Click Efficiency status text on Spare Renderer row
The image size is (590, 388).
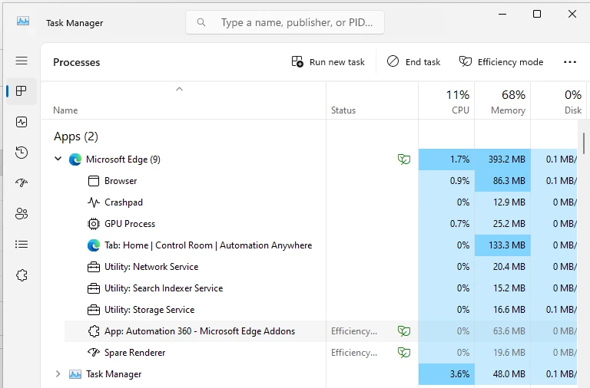point(353,353)
